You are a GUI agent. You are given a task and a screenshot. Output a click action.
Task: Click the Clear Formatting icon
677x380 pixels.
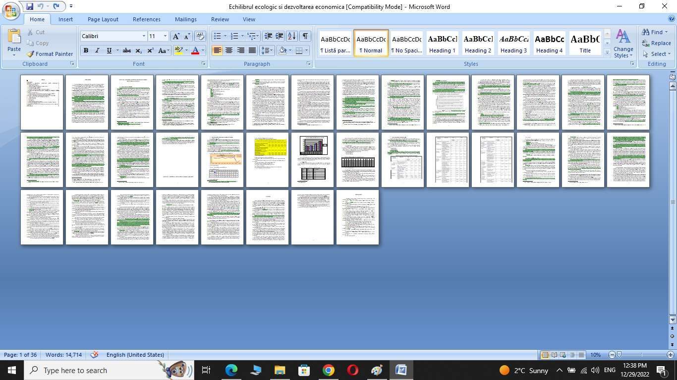(200, 36)
